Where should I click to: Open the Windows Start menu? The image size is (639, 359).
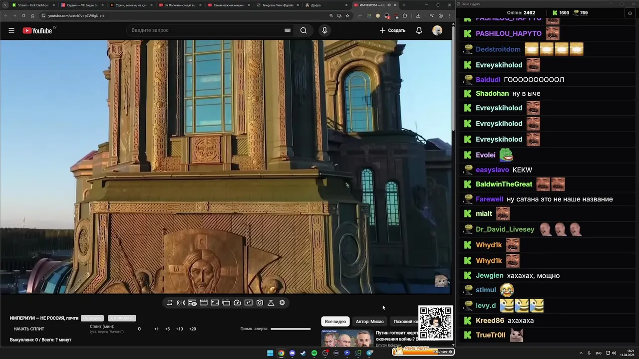click(270, 353)
